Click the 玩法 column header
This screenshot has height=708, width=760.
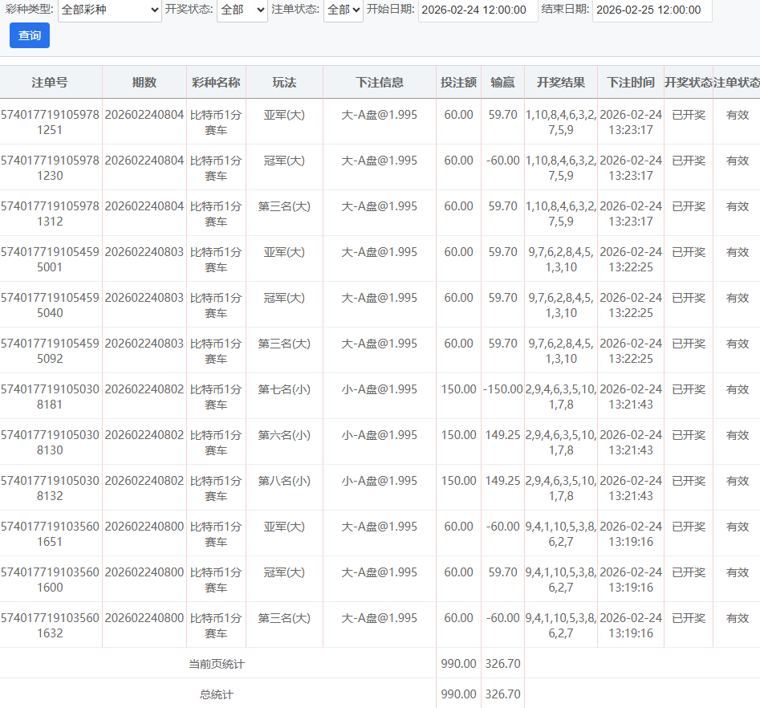284,82
